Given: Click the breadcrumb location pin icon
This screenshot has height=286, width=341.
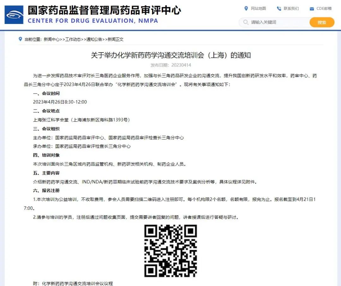Looking at the screenshot, I should point(21,39).
